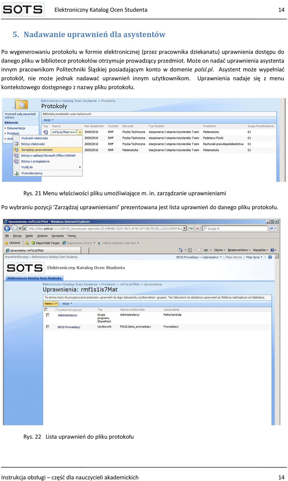Click the IE print icon
This screenshot has width=288, height=481.
click(x=206, y=250)
